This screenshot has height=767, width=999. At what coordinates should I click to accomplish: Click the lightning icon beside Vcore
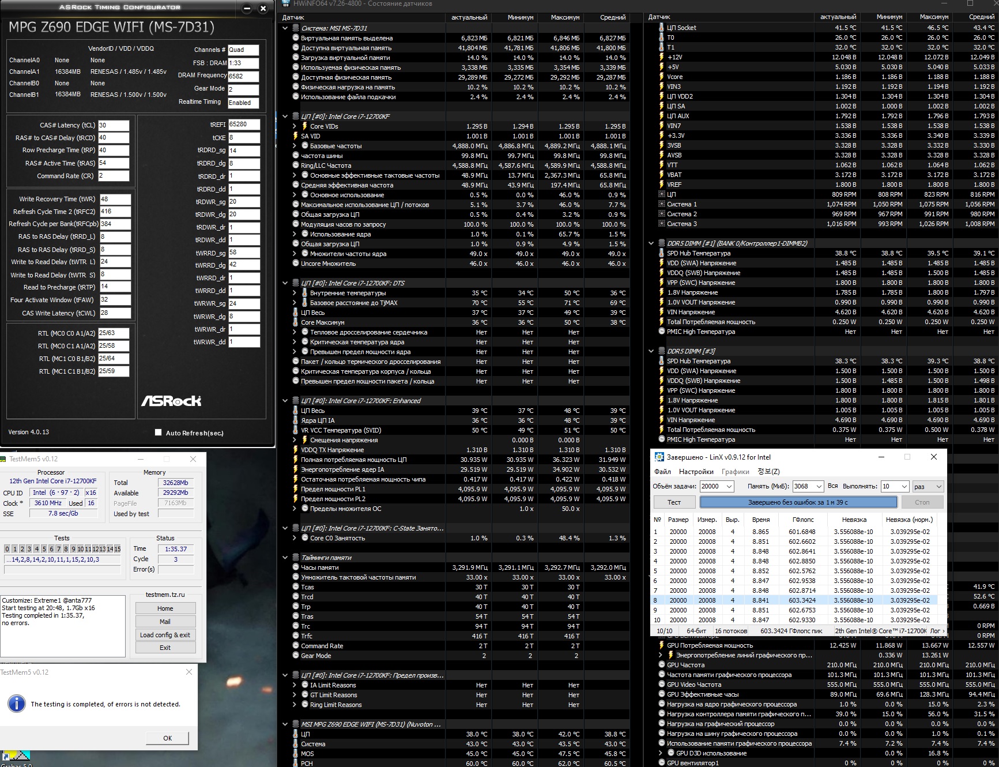click(661, 77)
